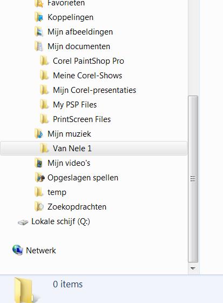
Task: Select the Mijn video's film icon
Action: point(39,163)
